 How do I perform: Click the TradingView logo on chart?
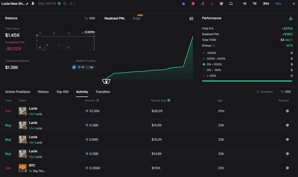point(106,81)
